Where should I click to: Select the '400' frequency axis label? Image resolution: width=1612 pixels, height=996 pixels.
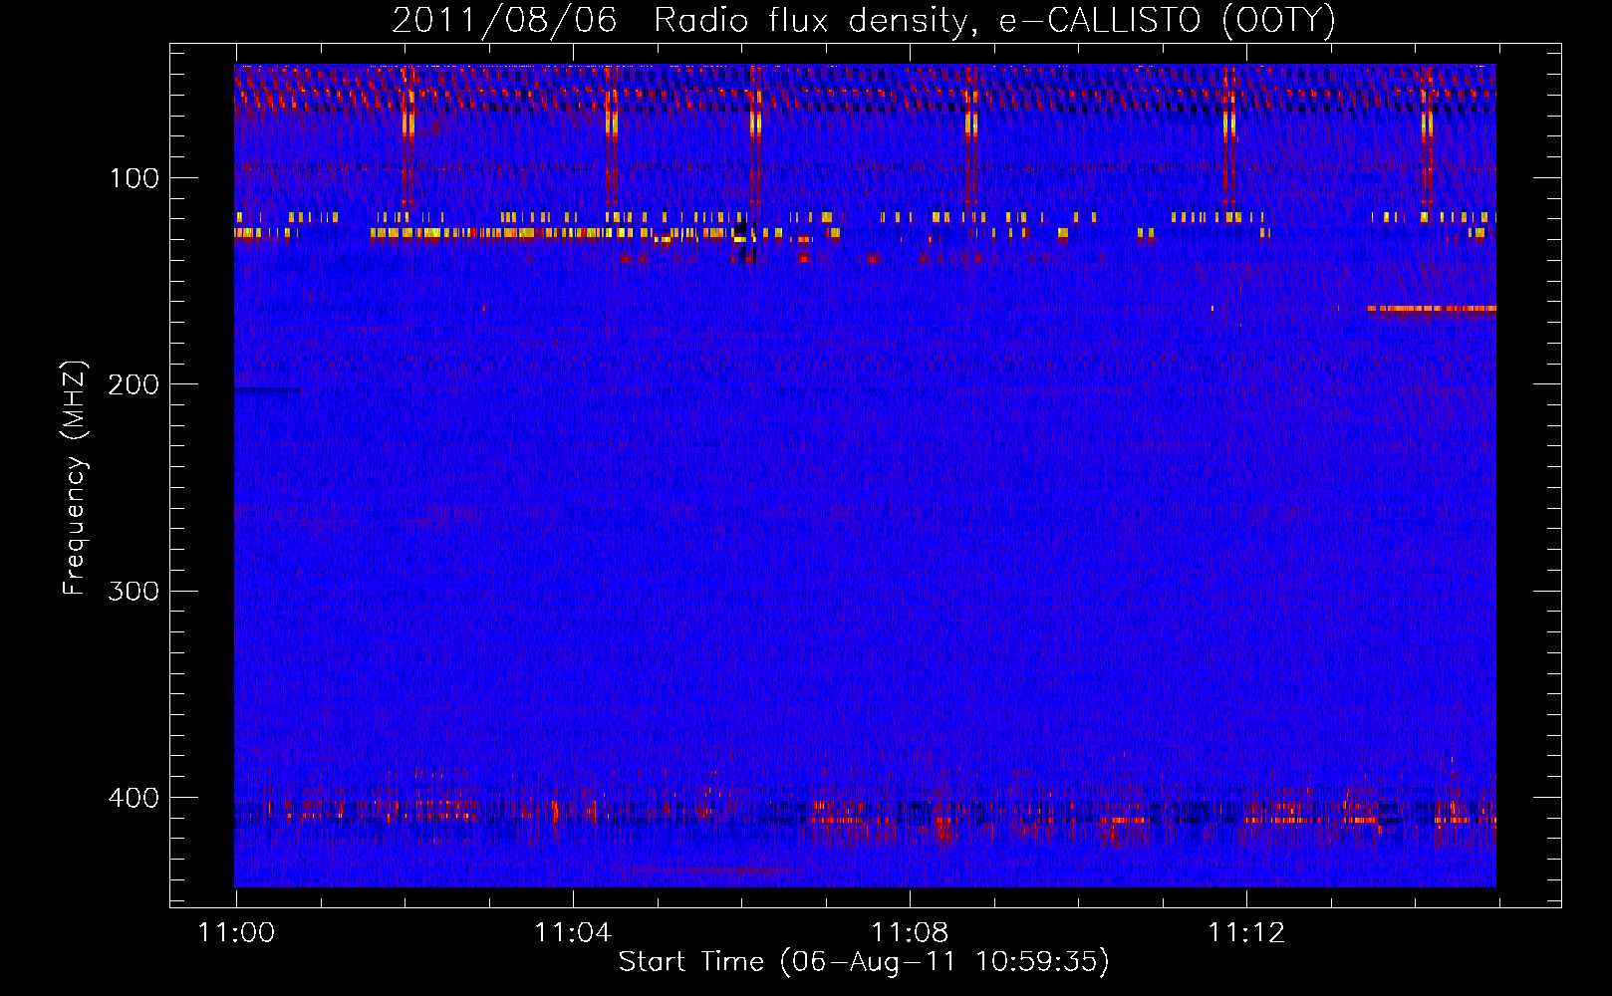(134, 798)
